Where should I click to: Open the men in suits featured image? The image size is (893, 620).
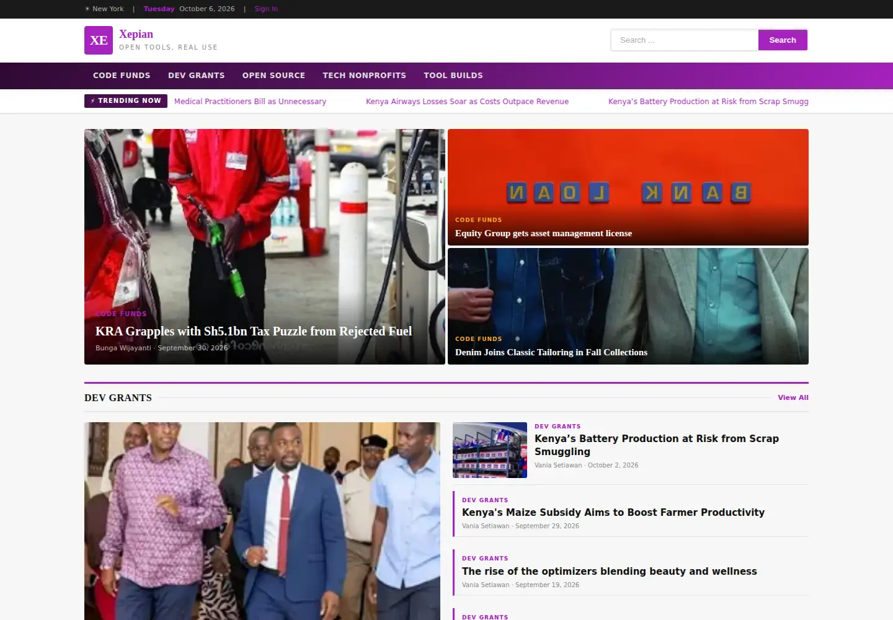(x=262, y=521)
